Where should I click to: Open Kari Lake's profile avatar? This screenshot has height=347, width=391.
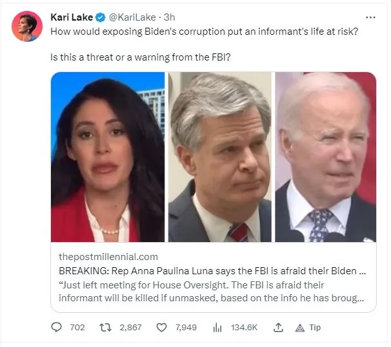pos(27,26)
